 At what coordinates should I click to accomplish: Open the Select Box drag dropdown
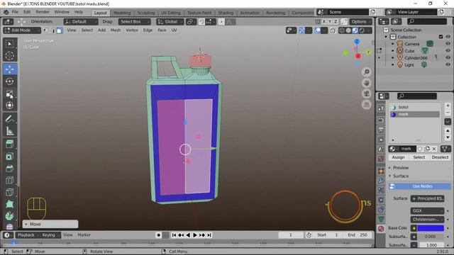pos(134,22)
